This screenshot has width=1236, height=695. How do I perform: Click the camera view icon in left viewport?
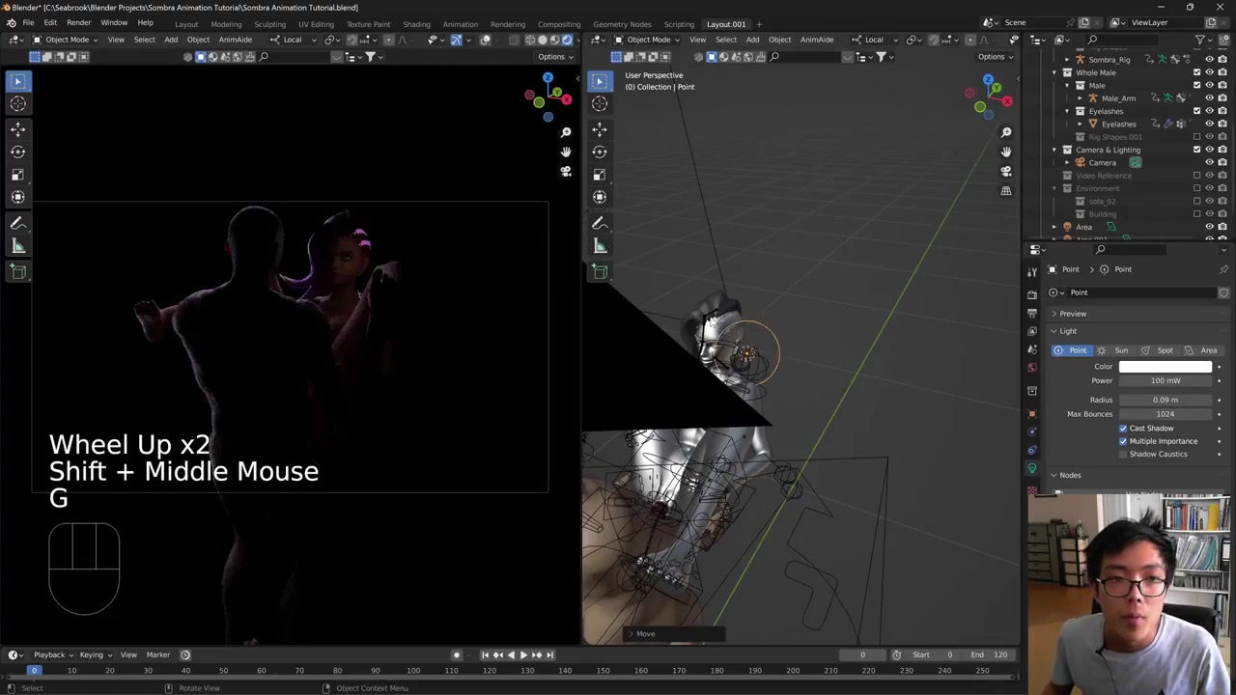[x=566, y=172]
